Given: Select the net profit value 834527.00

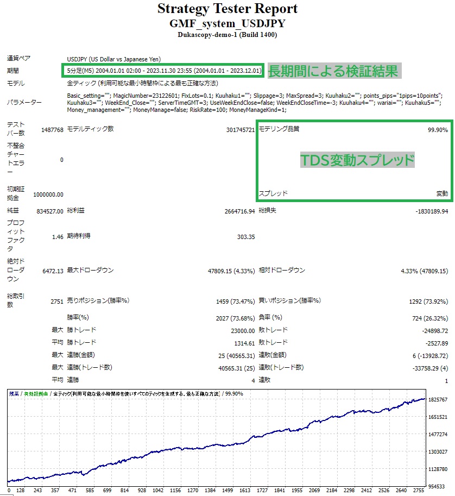Looking at the screenshot, I should (50, 211).
